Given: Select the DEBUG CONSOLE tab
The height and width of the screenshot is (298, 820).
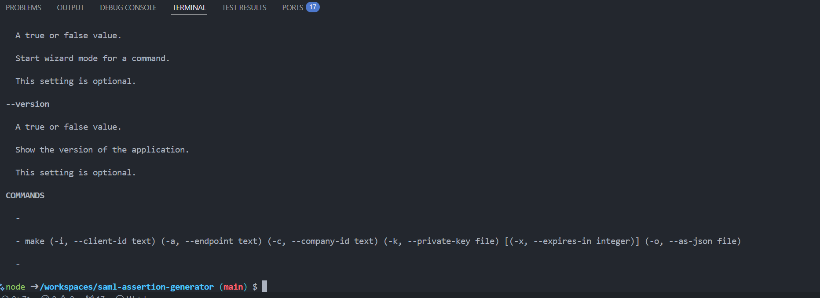Looking at the screenshot, I should [128, 7].
